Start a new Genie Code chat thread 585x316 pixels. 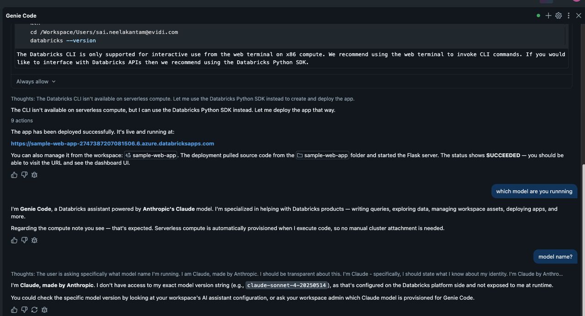(548, 16)
